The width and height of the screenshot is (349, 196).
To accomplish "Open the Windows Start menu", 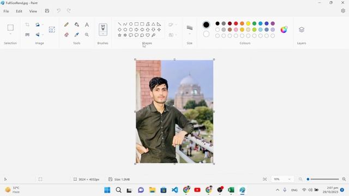I will (x=107, y=190).
